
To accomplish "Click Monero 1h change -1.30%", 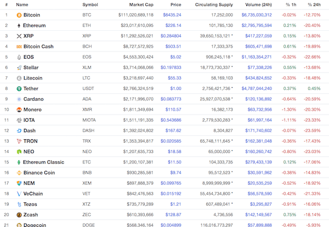I will 289,110.
